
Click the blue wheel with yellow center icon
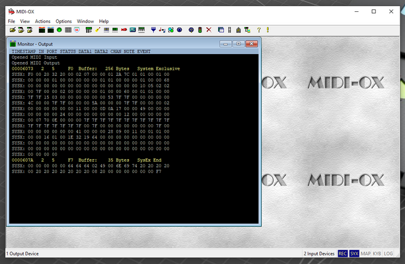click(191, 30)
